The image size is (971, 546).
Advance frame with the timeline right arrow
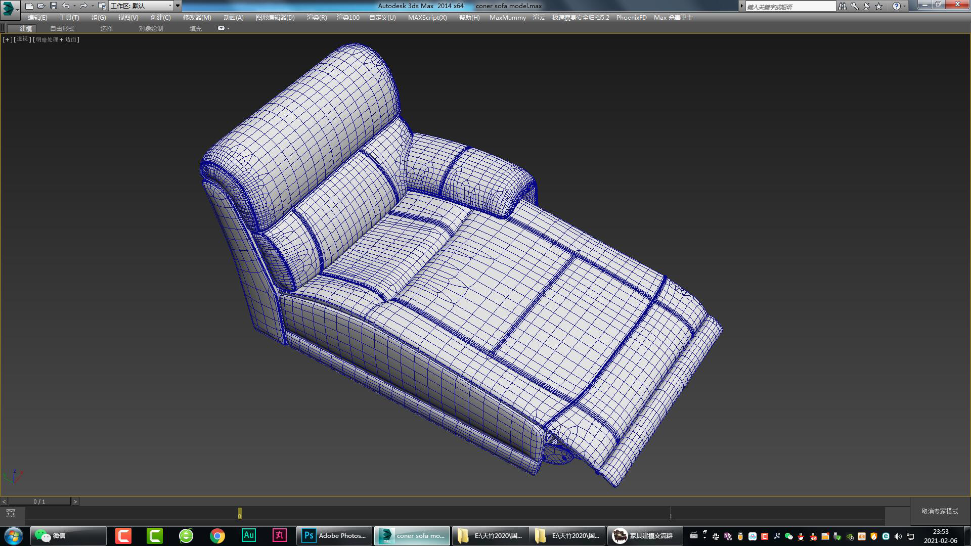click(76, 502)
